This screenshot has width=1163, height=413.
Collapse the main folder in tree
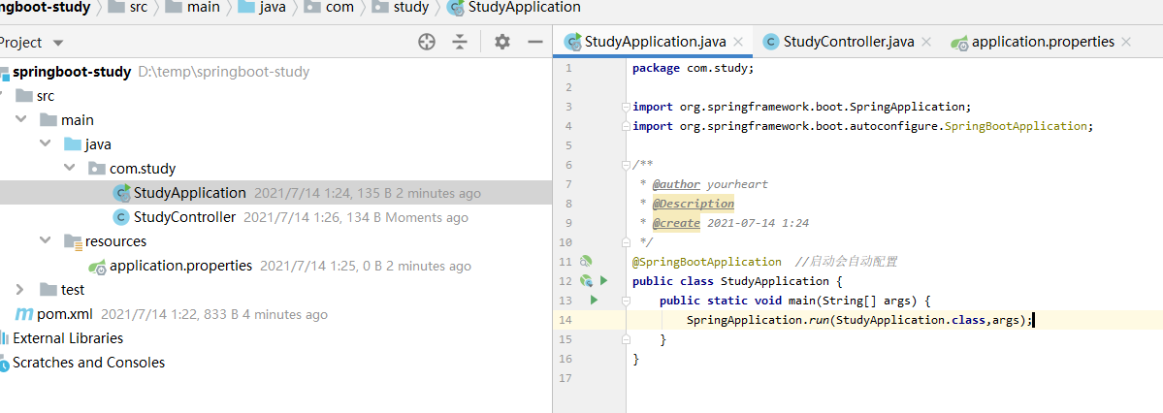(21, 119)
